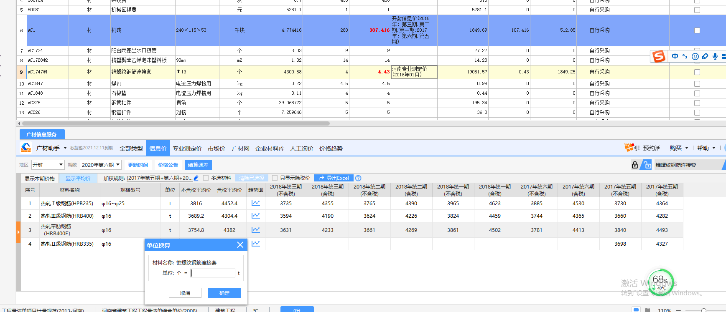Click the Sogou input method logo
The image size is (726, 312).
tap(659, 56)
